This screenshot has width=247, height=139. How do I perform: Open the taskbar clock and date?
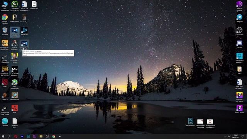(x=236, y=136)
